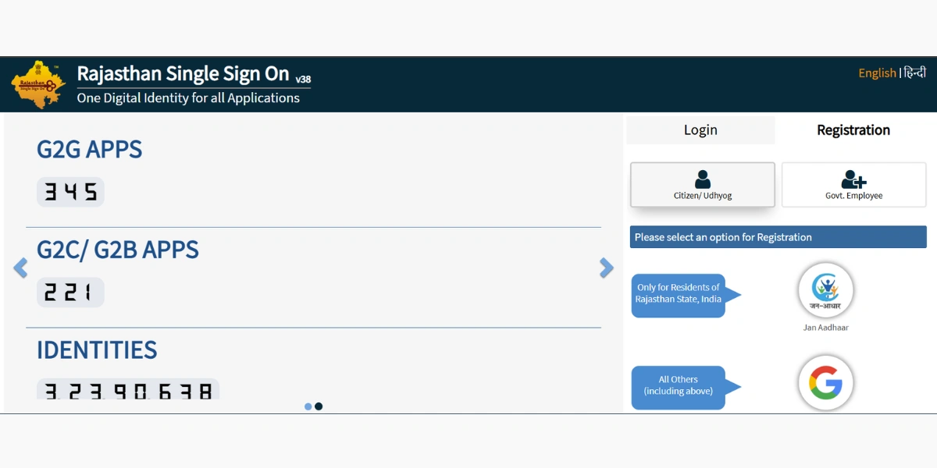
Task: Click the v38 version label
Action: (x=303, y=79)
